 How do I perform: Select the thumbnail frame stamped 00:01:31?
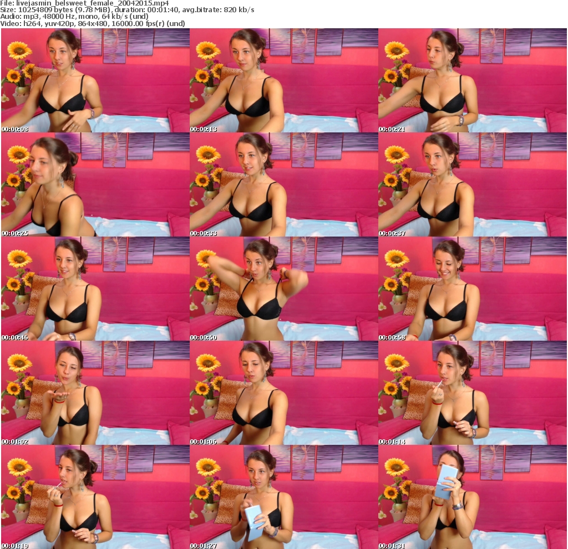click(473, 497)
